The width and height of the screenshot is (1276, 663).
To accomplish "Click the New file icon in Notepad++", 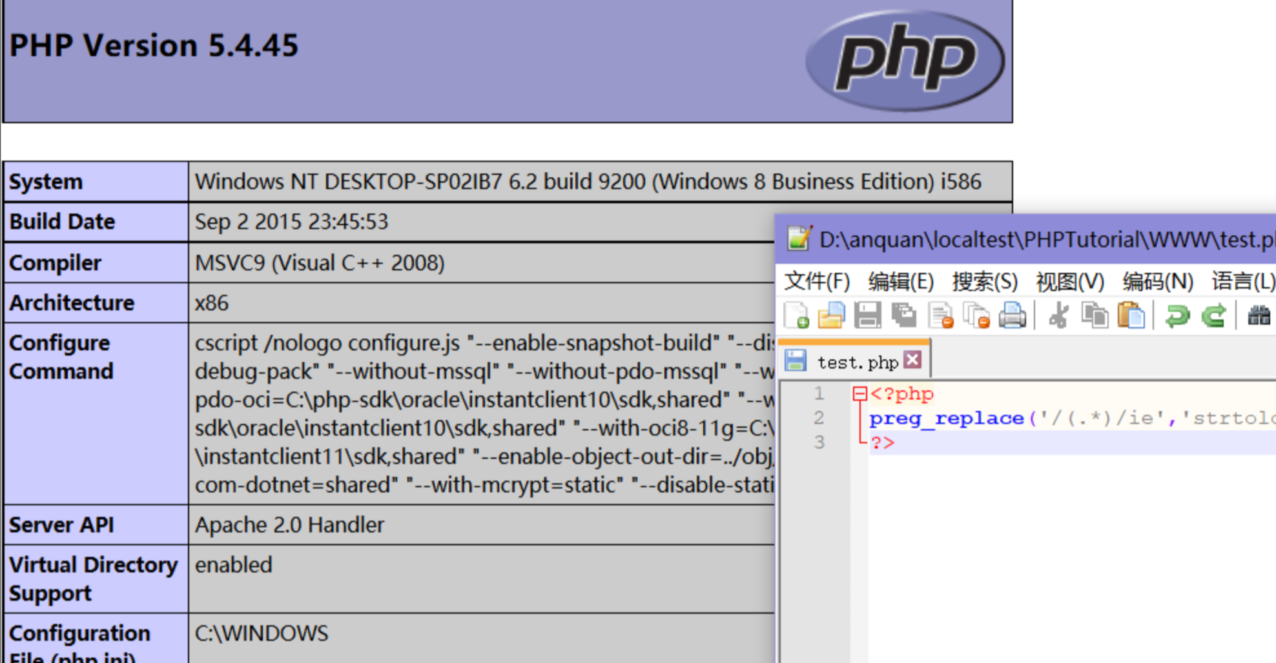I will (796, 316).
